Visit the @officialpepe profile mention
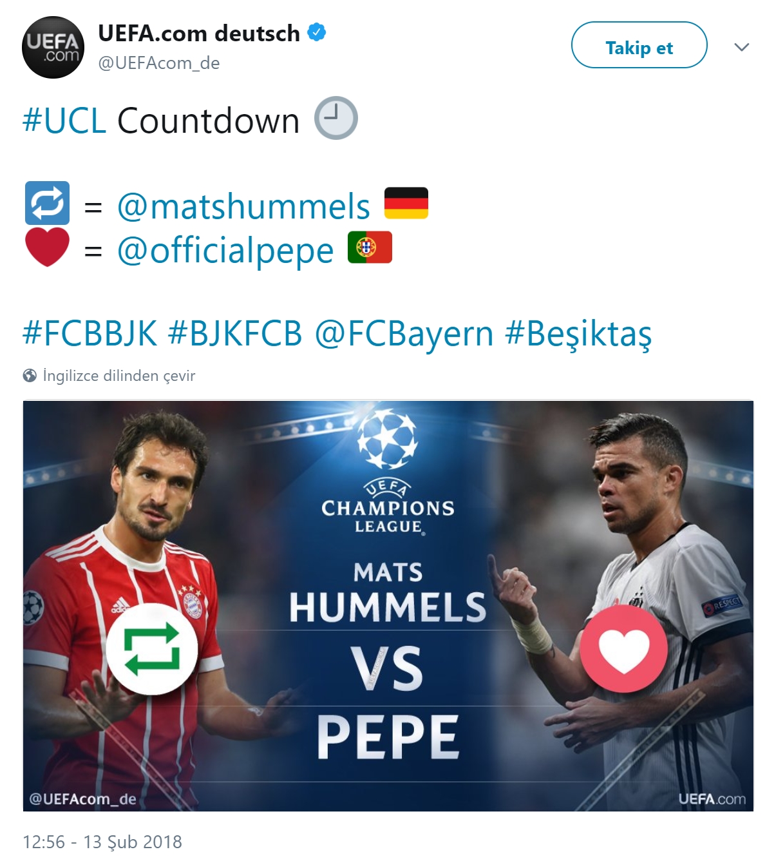The image size is (776, 863). point(225,250)
